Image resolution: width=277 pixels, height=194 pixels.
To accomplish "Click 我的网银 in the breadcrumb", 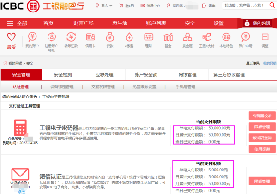I will pos(15,63).
